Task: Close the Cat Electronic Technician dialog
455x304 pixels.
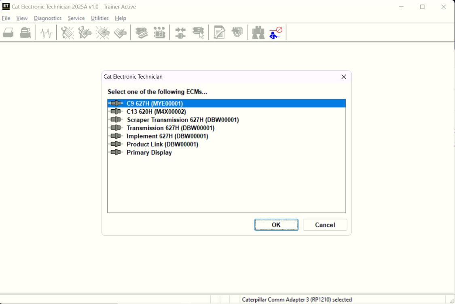Action: tap(343, 77)
